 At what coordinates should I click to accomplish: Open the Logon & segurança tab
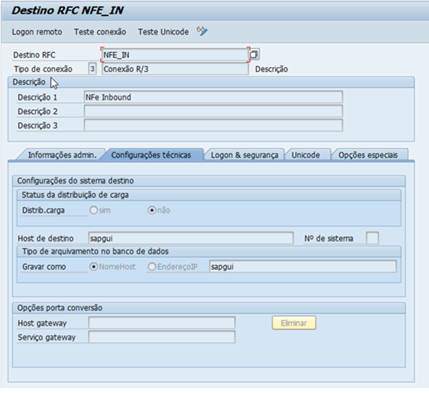click(x=244, y=155)
